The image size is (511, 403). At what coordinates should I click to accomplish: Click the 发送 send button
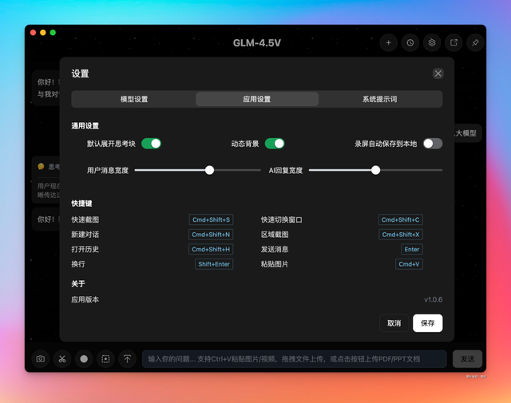point(467,359)
